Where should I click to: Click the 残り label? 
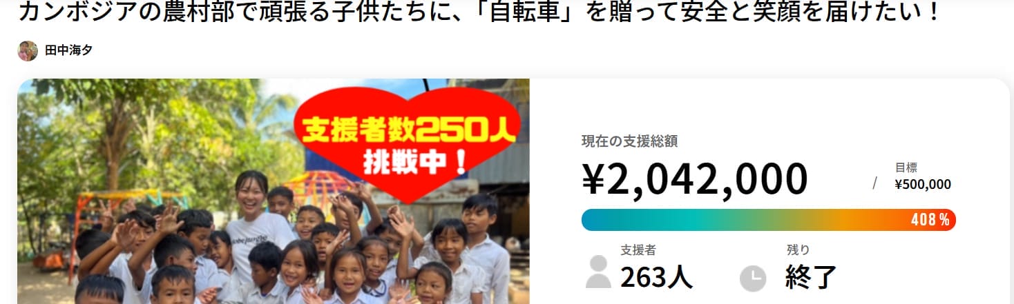(x=798, y=250)
